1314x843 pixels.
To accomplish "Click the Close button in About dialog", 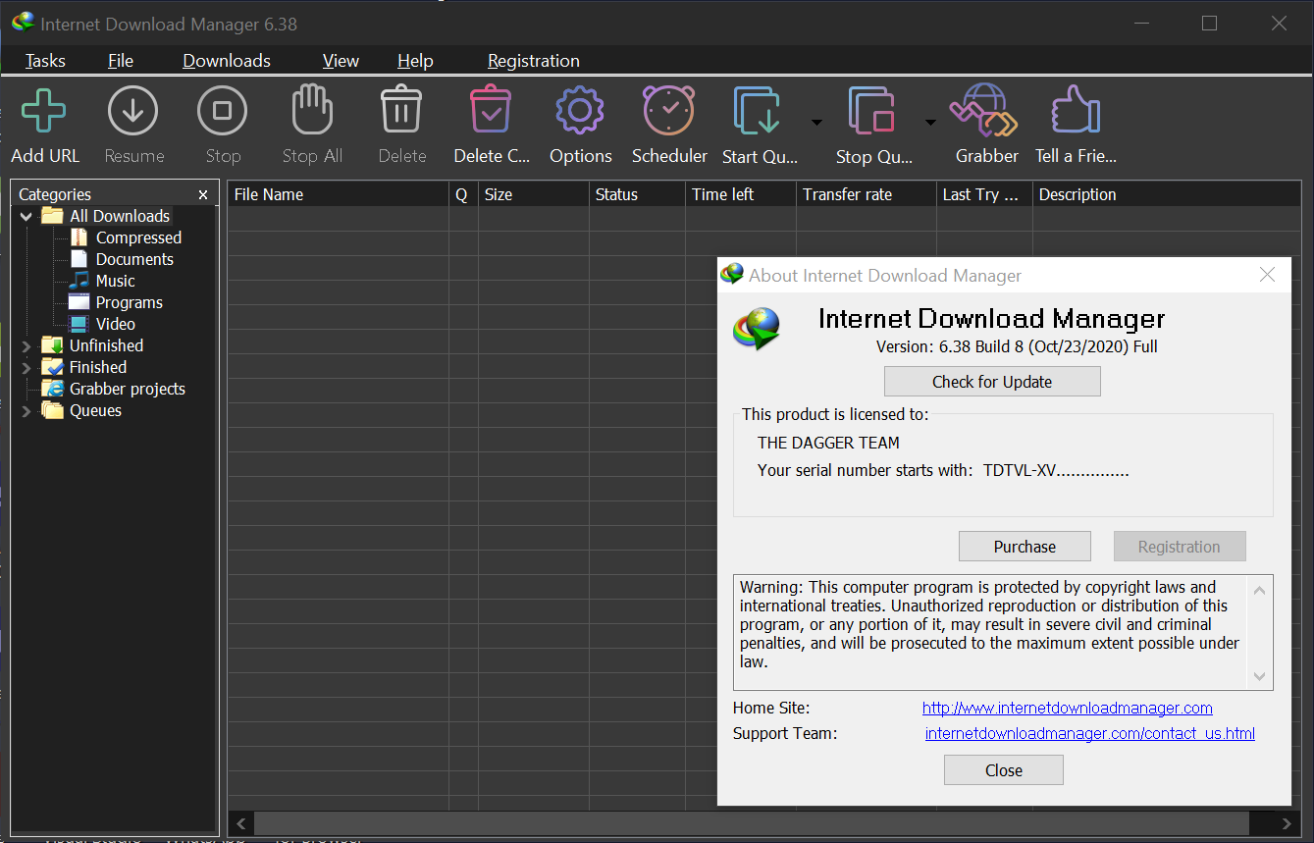I will pyautogui.click(x=1004, y=770).
